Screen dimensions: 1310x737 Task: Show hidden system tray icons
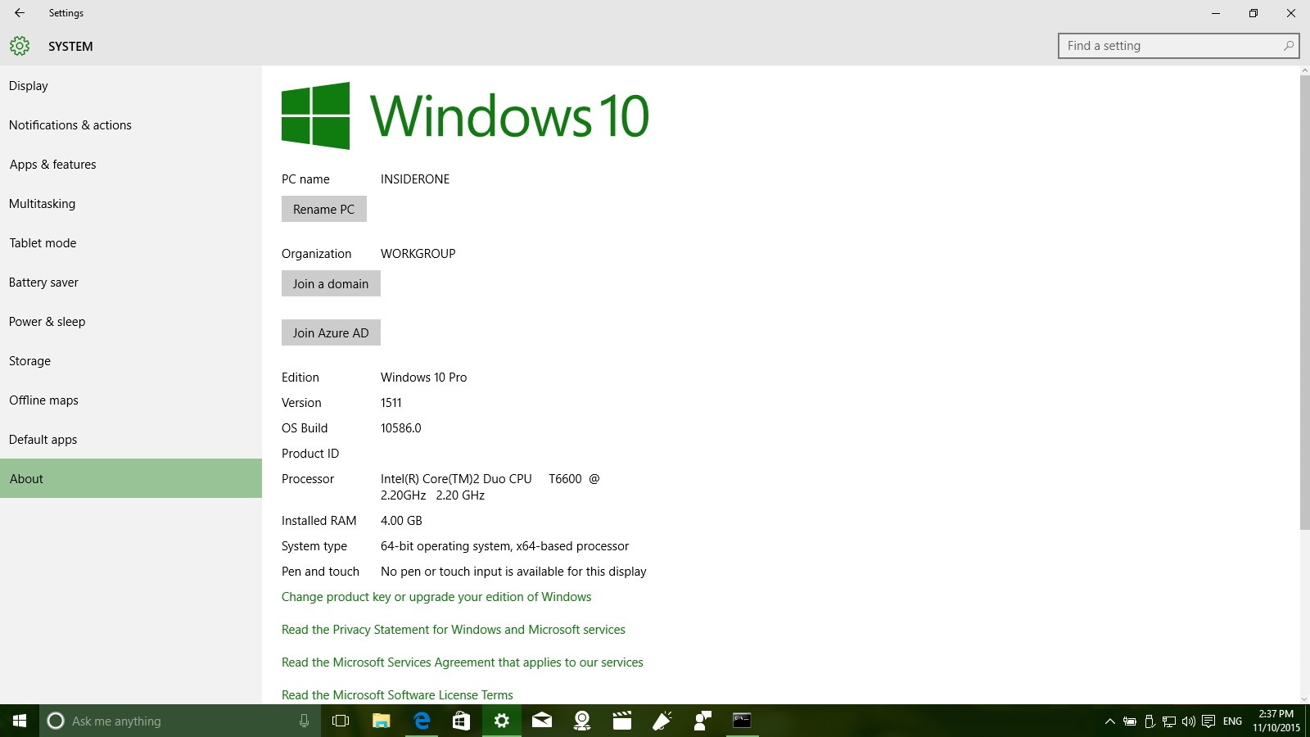point(1109,721)
